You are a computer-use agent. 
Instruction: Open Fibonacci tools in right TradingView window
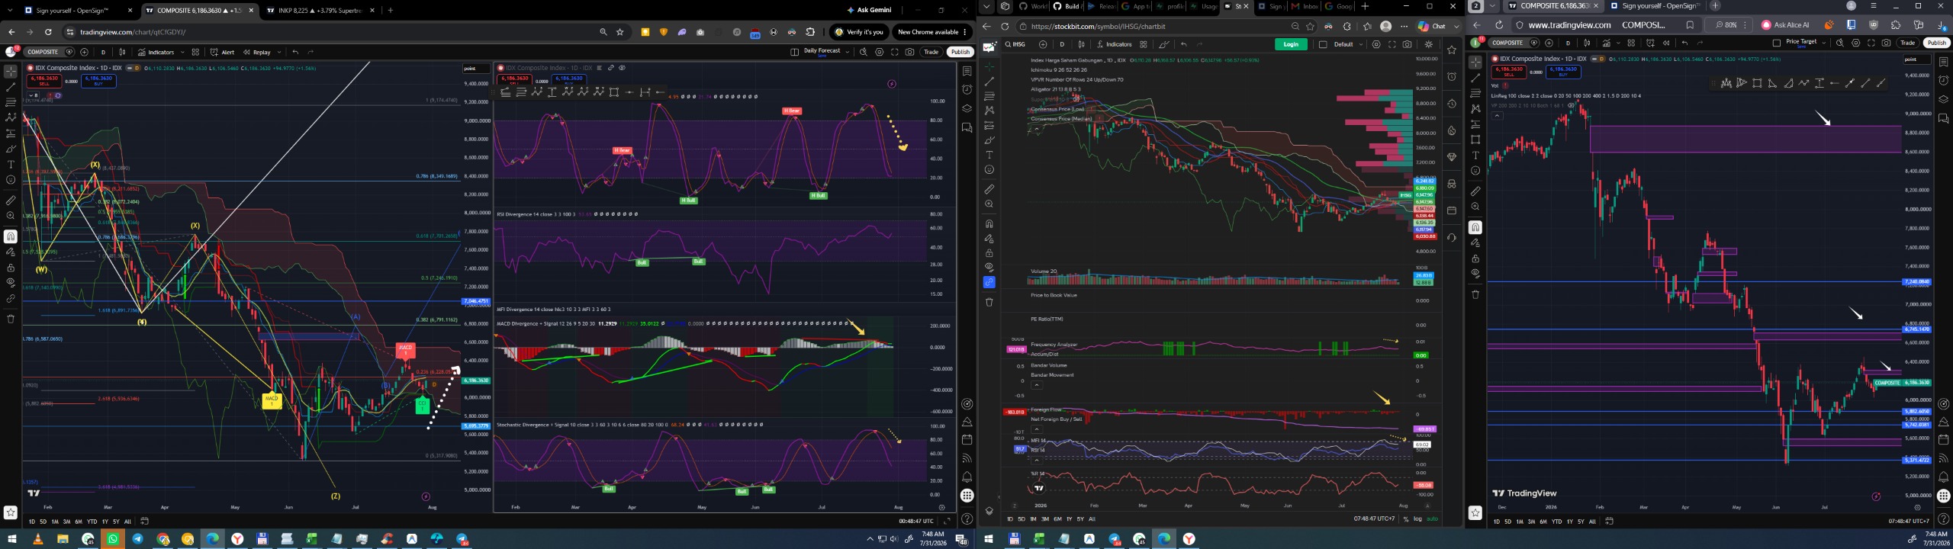[1475, 93]
